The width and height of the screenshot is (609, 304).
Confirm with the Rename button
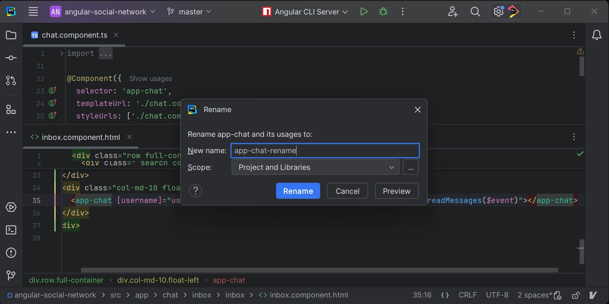pos(298,191)
